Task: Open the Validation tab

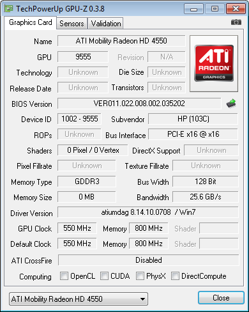Action: [106, 24]
